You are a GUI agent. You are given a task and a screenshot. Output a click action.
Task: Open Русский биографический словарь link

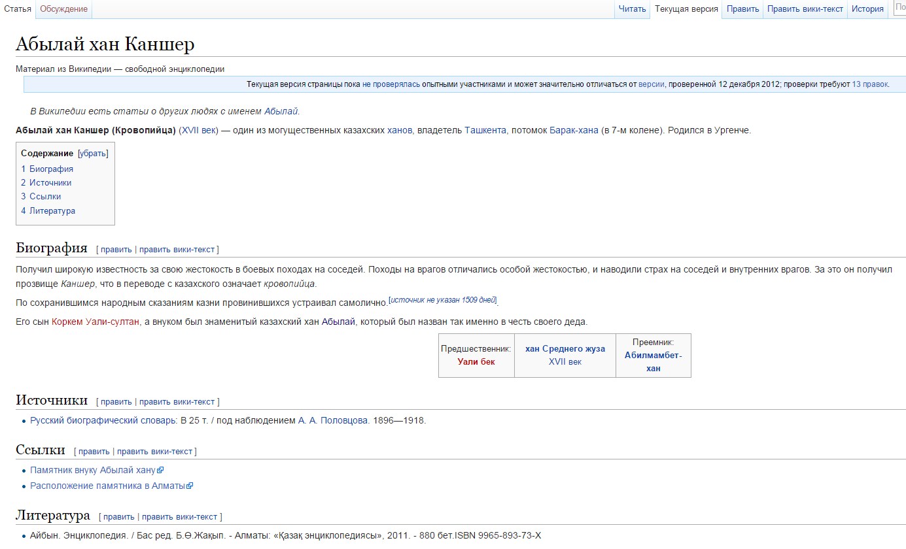[x=103, y=421]
